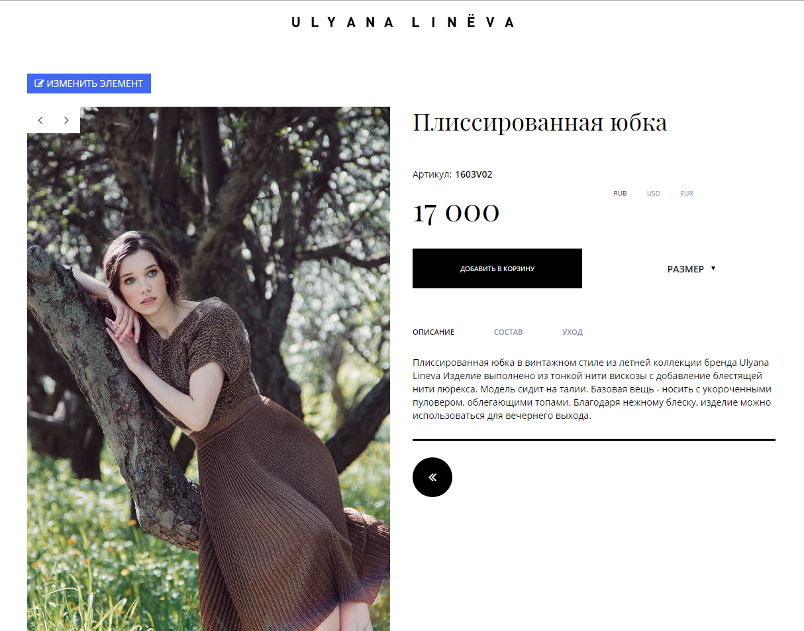Select RUB currency
The height and width of the screenshot is (631, 804).
click(620, 194)
